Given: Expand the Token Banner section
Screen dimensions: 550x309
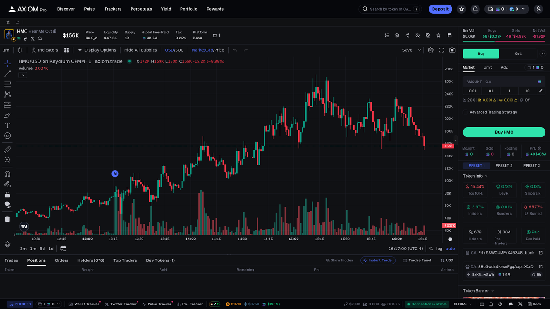Looking at the screenshot, I should (x=478, y=291).
